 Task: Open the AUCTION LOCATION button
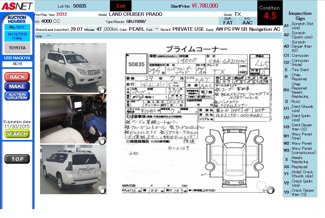pyautogui.click(x=17, y=96)
